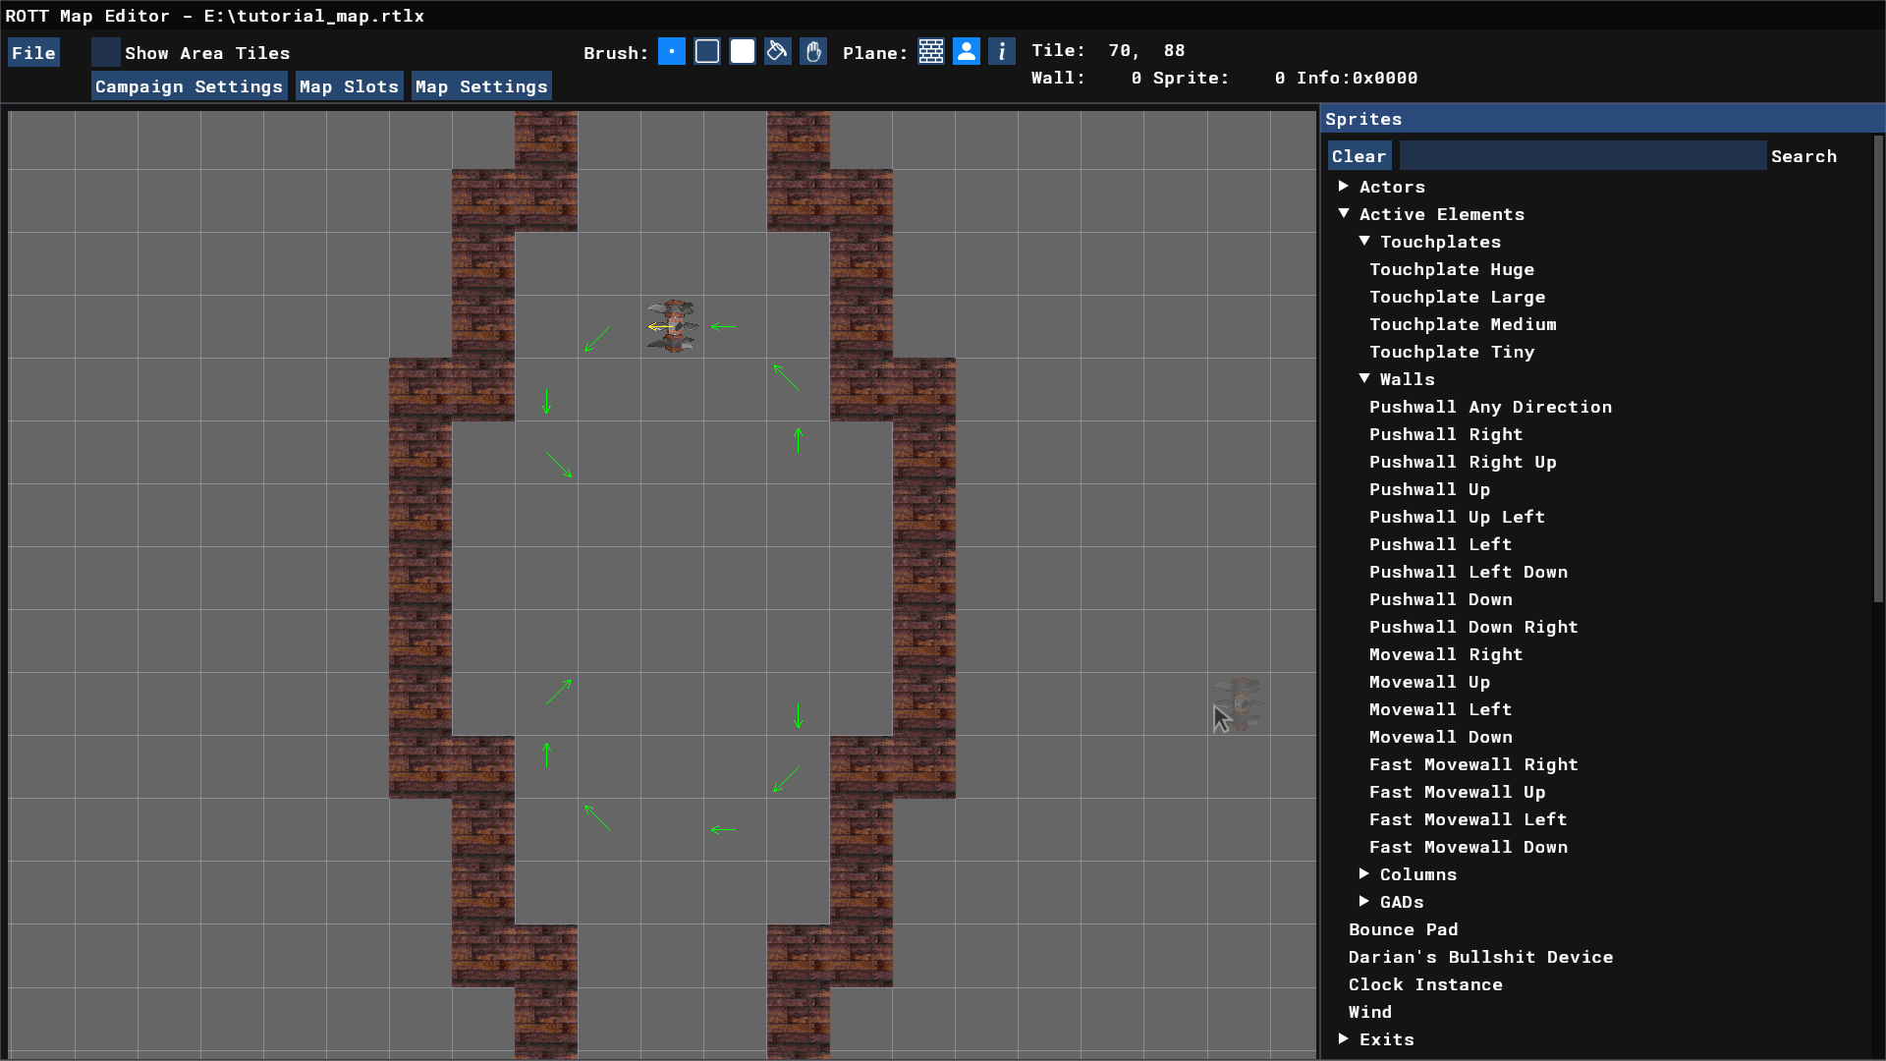The width and height of the screenshot is (1886, 1061).
Task: Select Pushwall Any Direction sprite
Action: 1490,407
